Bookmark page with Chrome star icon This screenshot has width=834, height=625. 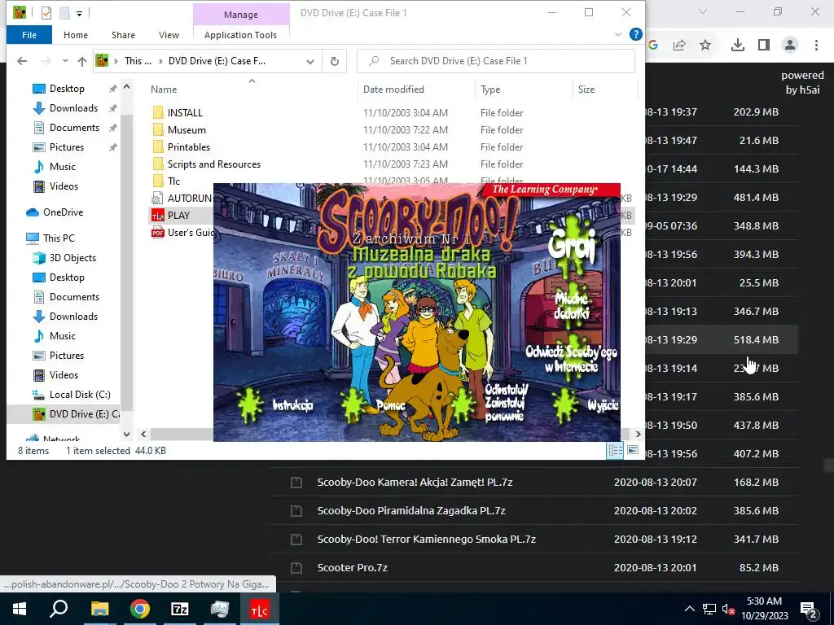click(705, 46)
